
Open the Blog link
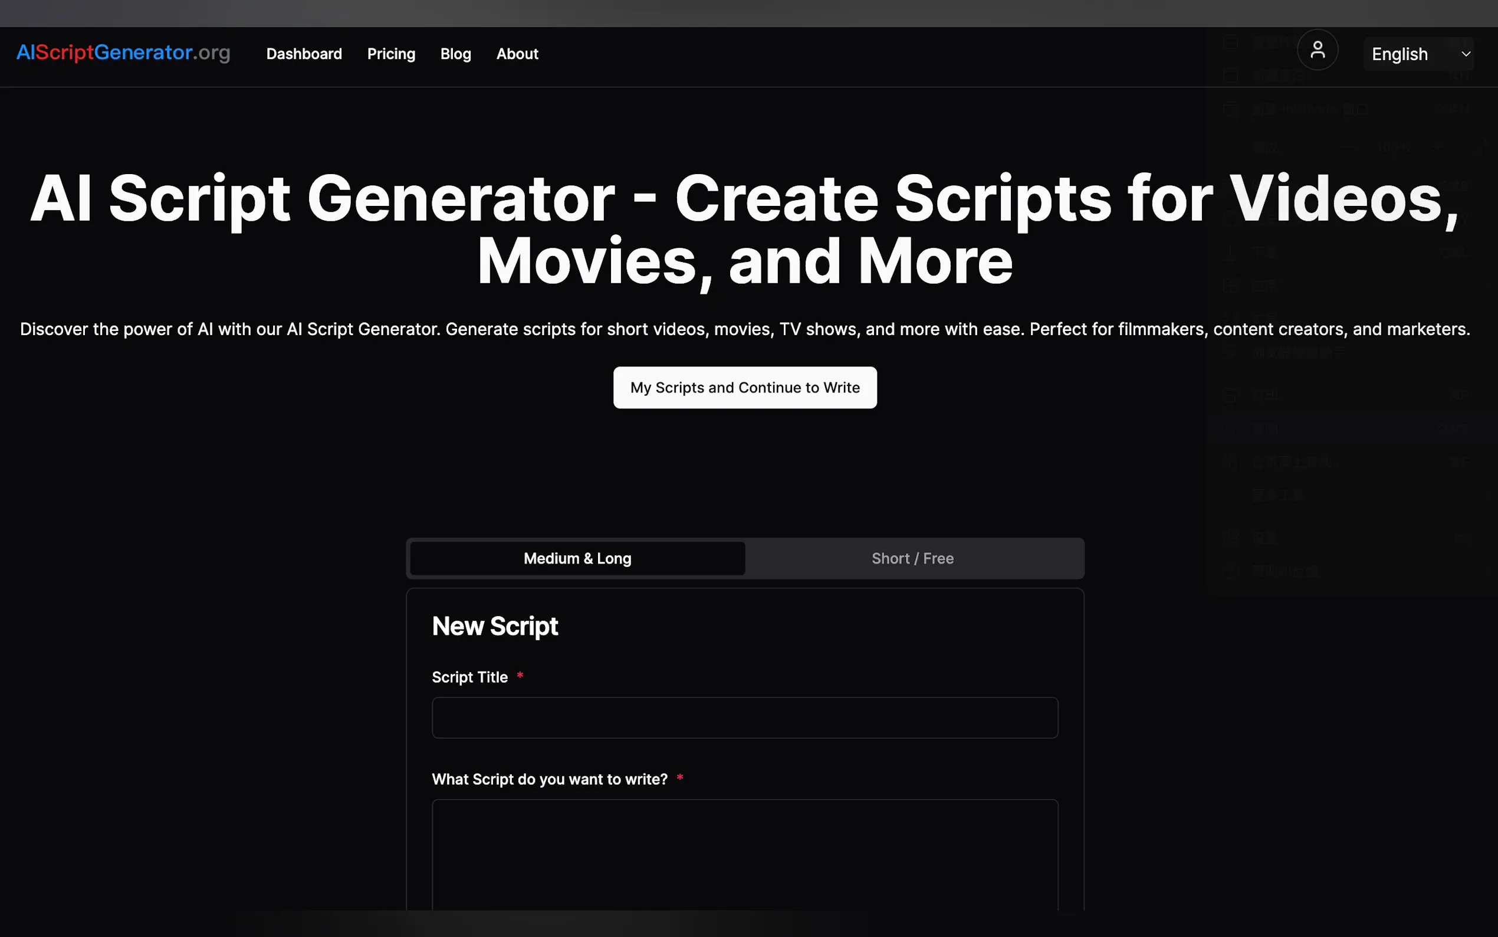pyautogui.click(x=455, y=54)
